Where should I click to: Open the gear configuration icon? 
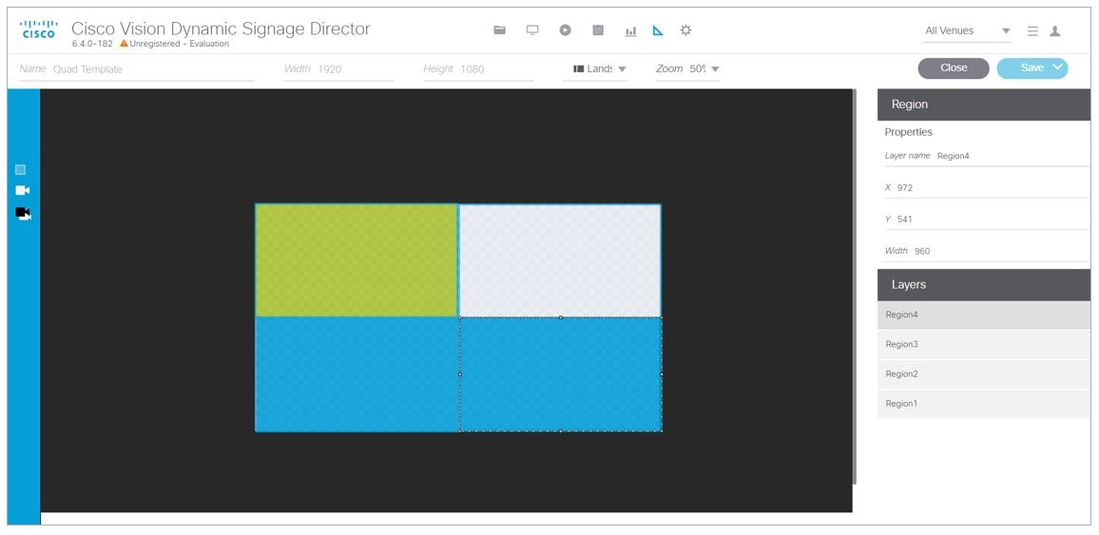(x=685, y=30)
